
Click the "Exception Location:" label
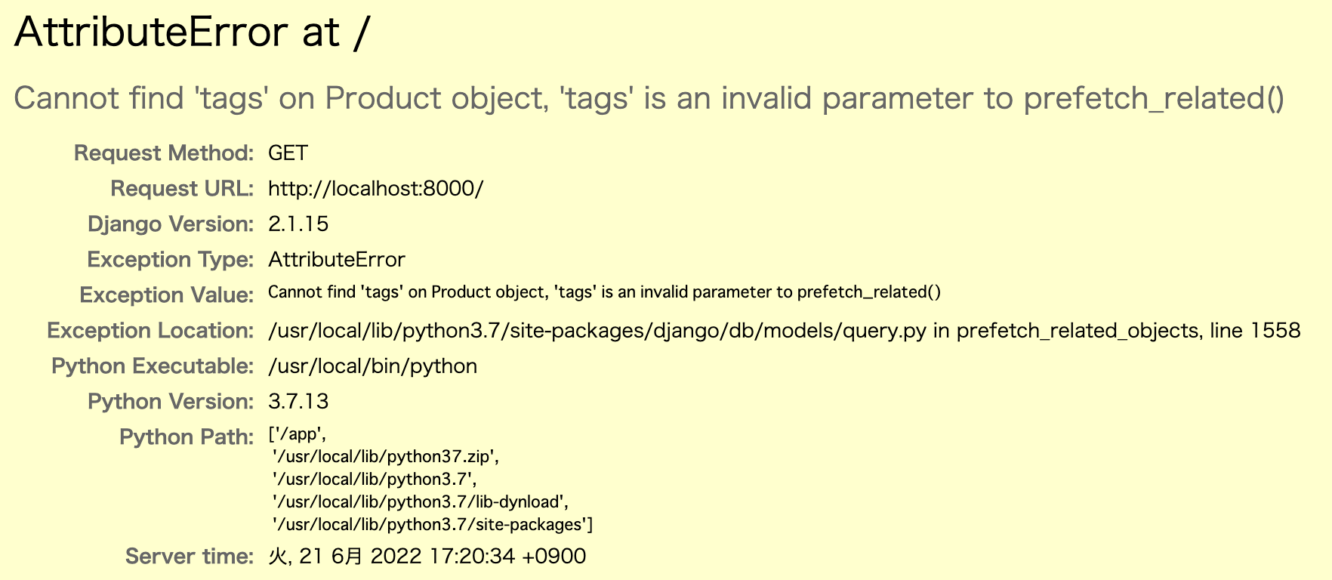click(x=150, y=331)
